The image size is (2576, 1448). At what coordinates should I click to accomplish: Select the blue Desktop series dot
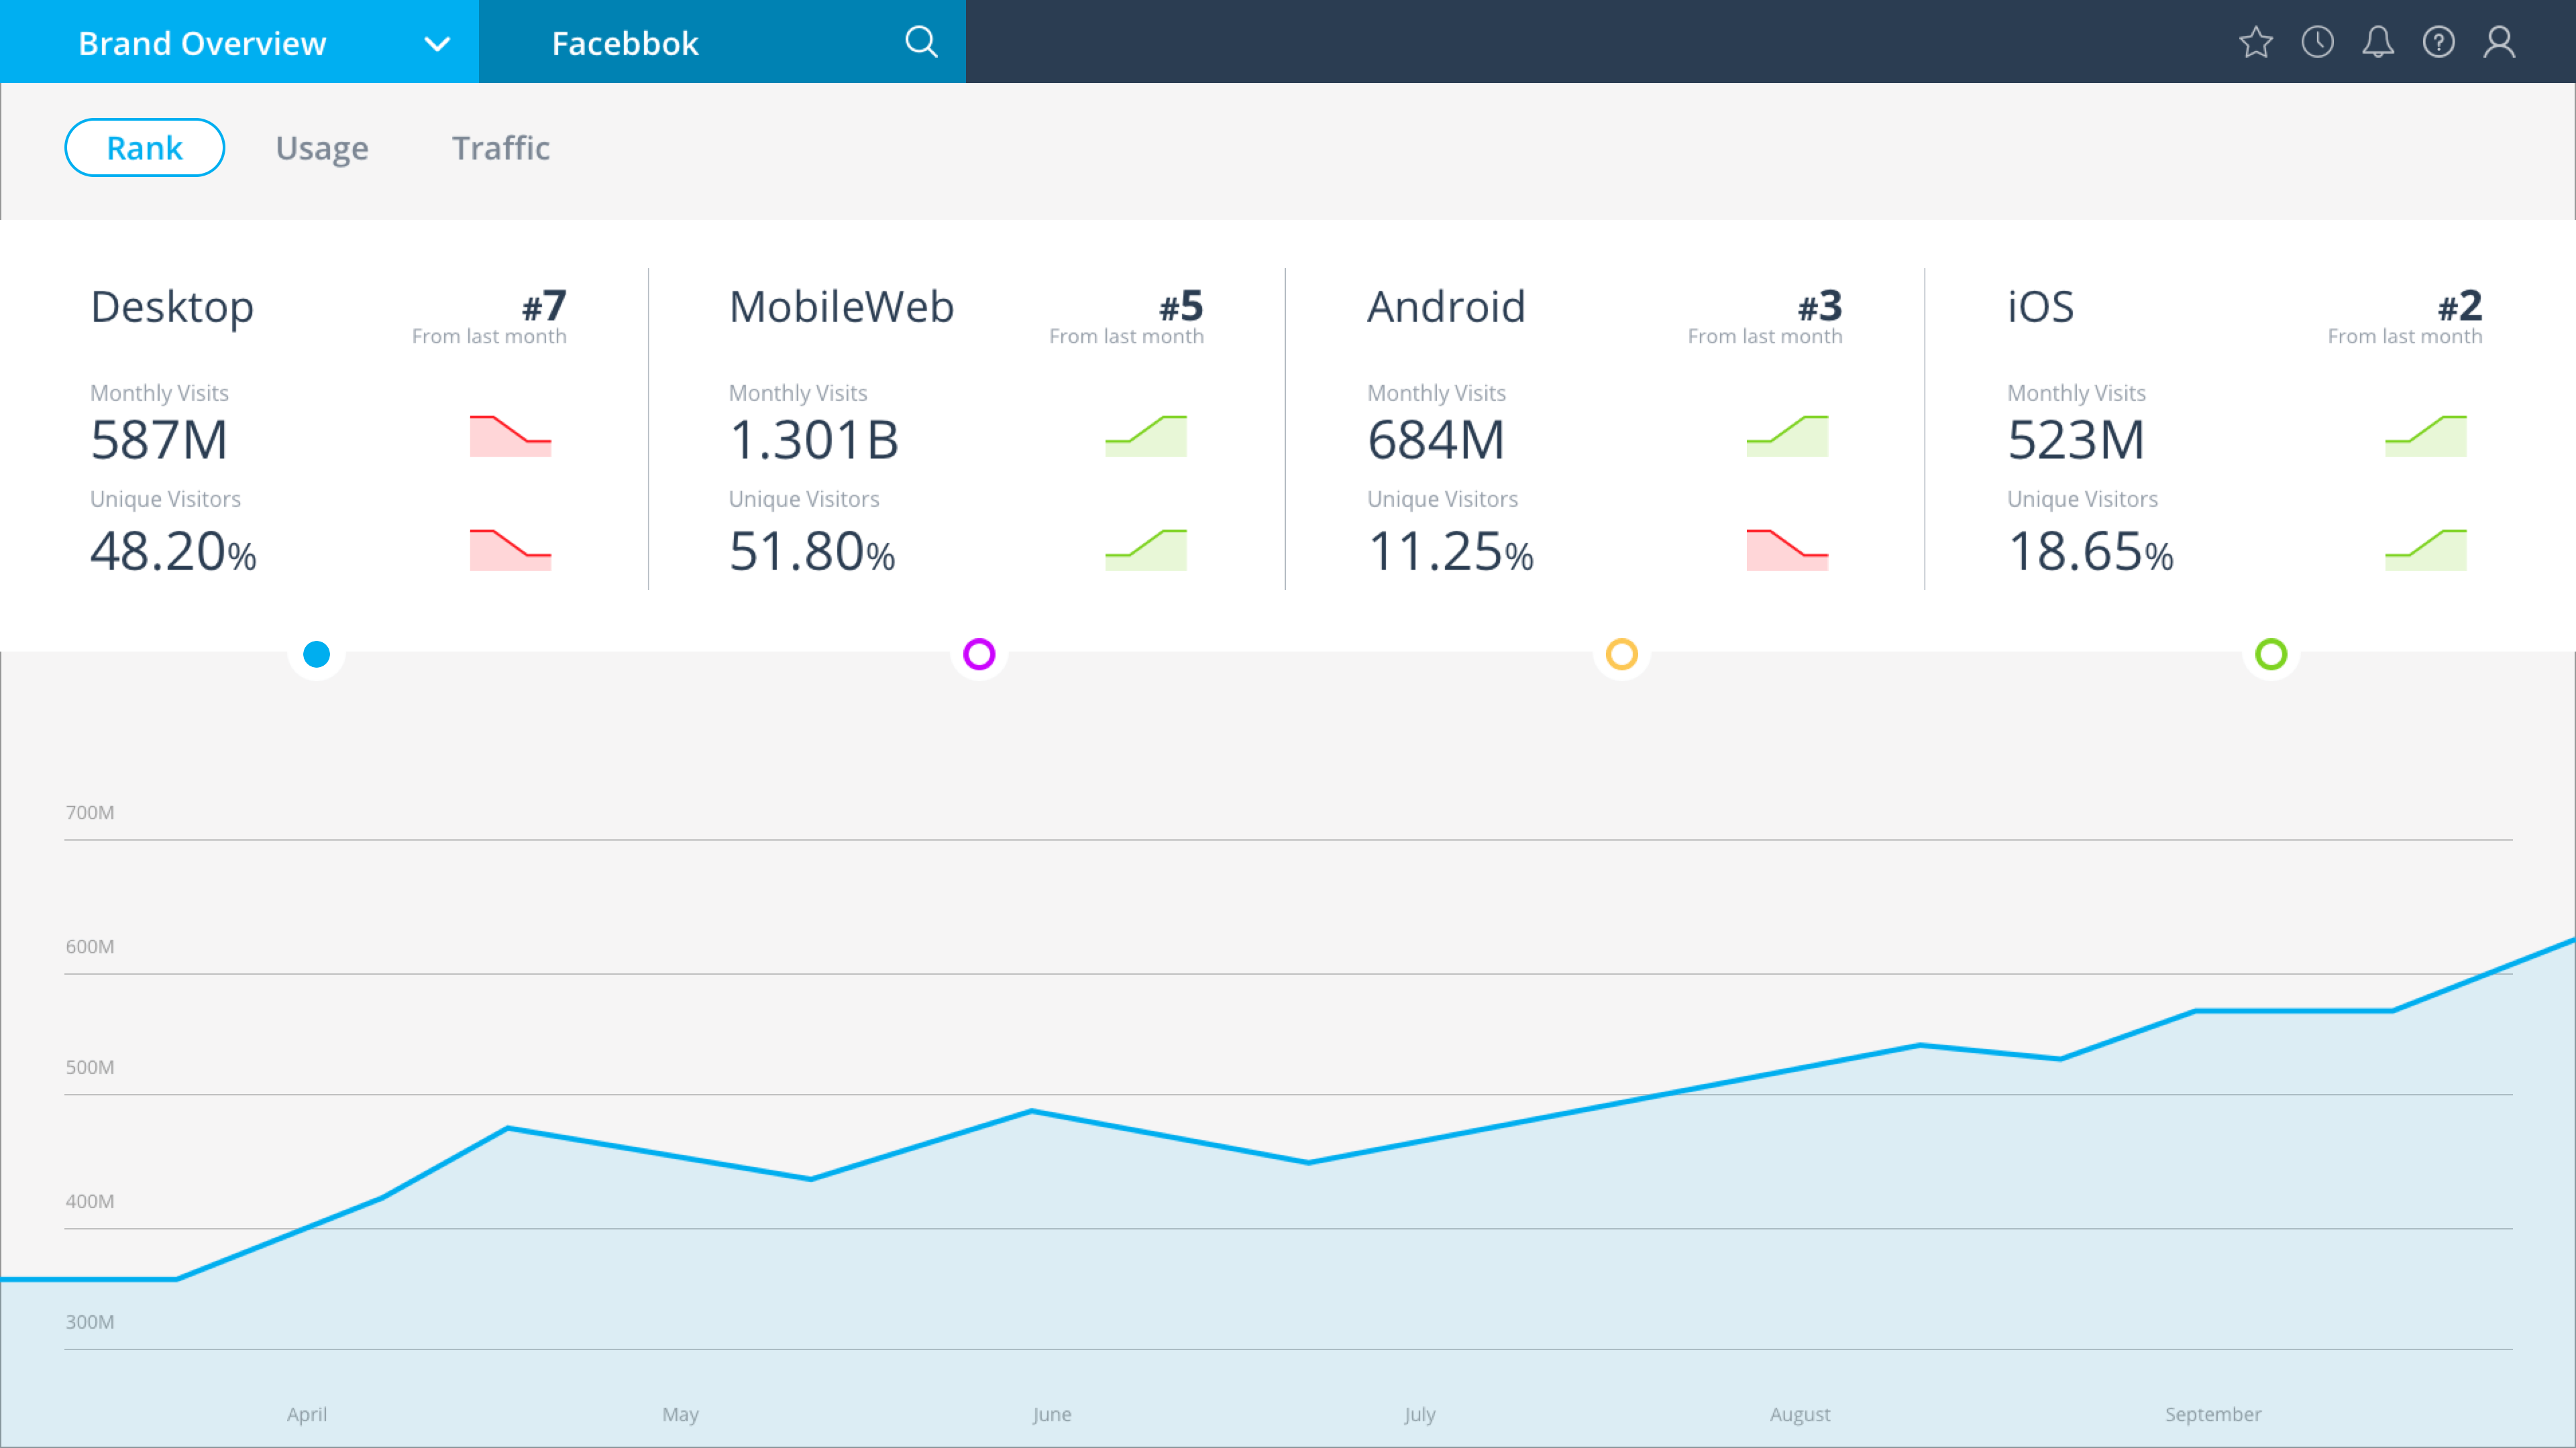[x=316, y=654]
